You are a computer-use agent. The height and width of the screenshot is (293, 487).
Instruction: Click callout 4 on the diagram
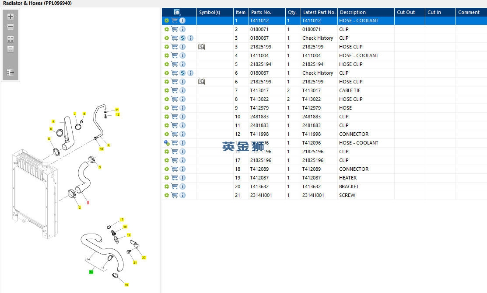53,121
